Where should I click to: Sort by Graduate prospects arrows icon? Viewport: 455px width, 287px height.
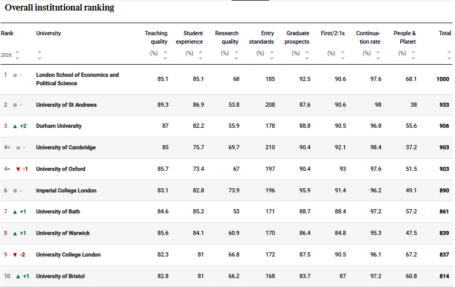(x=308, y=55)
